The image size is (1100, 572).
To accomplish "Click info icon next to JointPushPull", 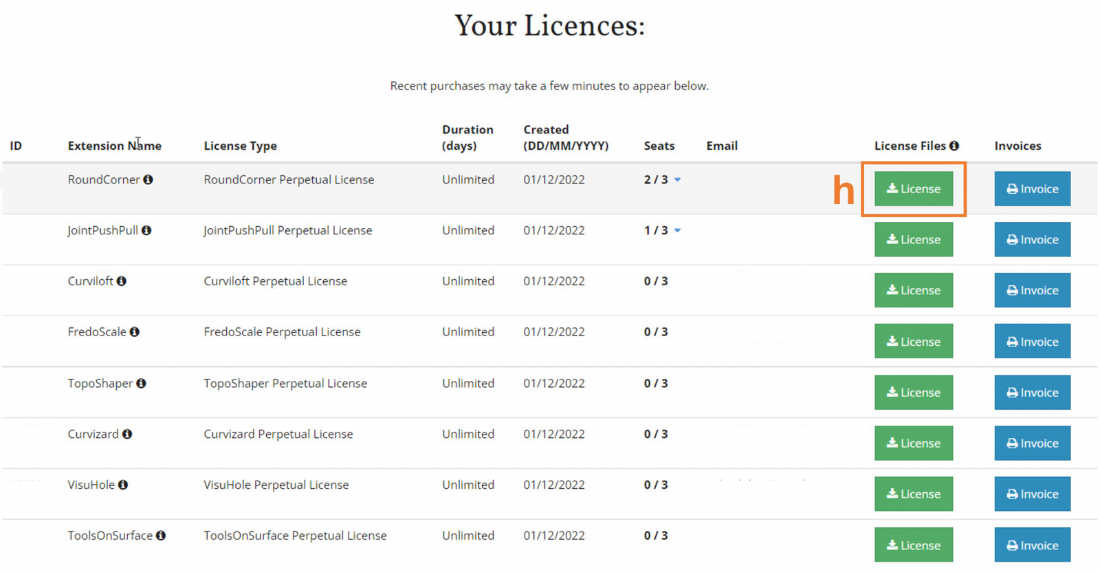I will point(146,230).
